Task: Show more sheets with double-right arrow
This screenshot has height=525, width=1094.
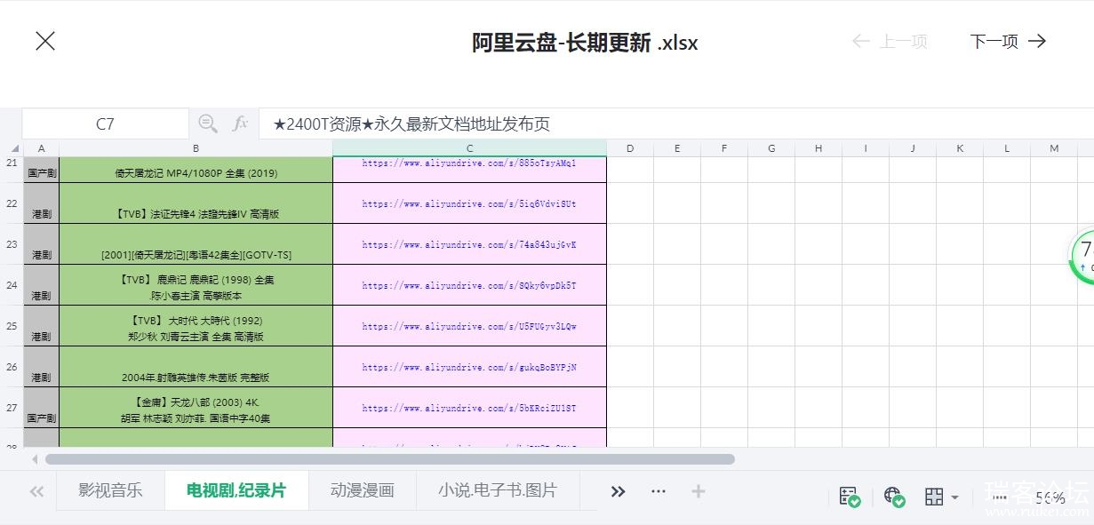Action: (619, 491)
